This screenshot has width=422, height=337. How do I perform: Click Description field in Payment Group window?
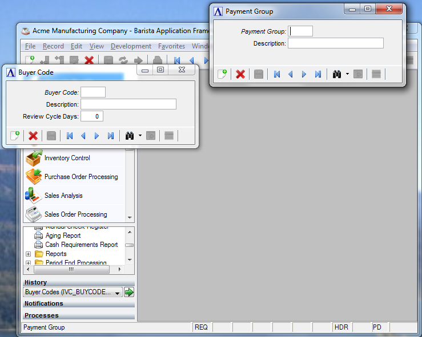(336, 43)
